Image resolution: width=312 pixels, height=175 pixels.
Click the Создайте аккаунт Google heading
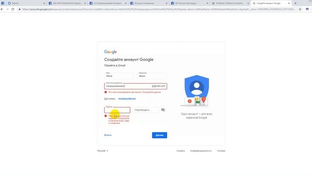[x=129, y=59]
